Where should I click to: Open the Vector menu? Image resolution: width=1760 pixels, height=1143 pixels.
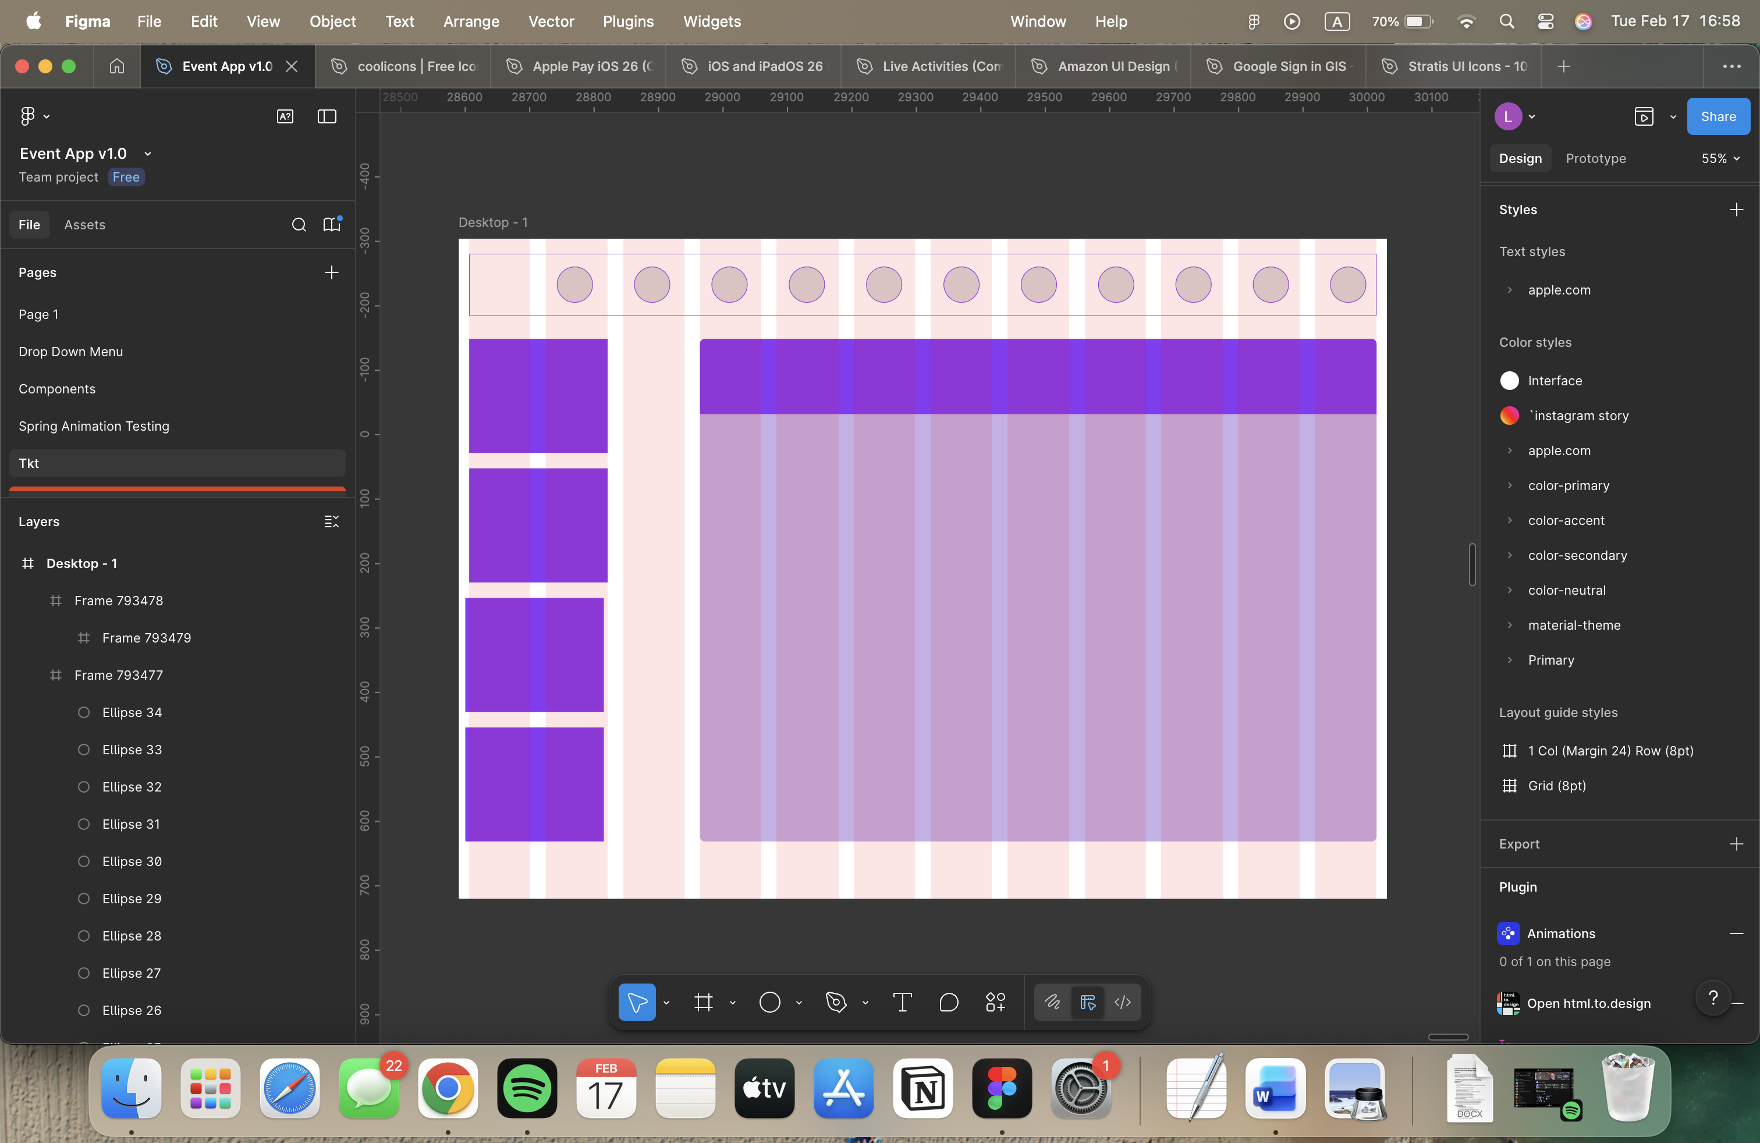click(551, 22)
